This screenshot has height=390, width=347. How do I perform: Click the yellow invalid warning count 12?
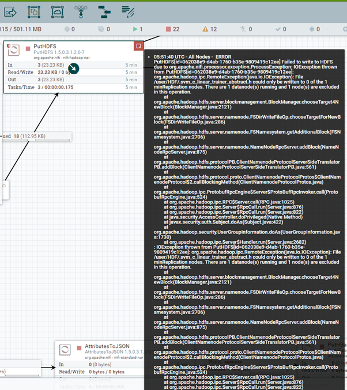click(x=209, y=29)
